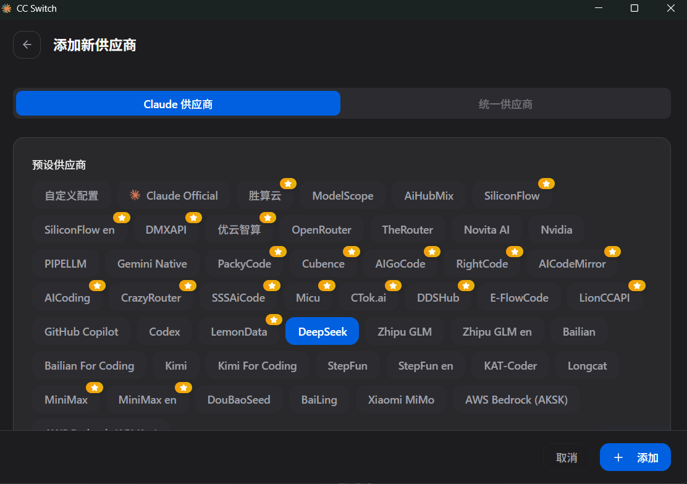
Task: Select the RightCode preset
Action: pos(482,263)
